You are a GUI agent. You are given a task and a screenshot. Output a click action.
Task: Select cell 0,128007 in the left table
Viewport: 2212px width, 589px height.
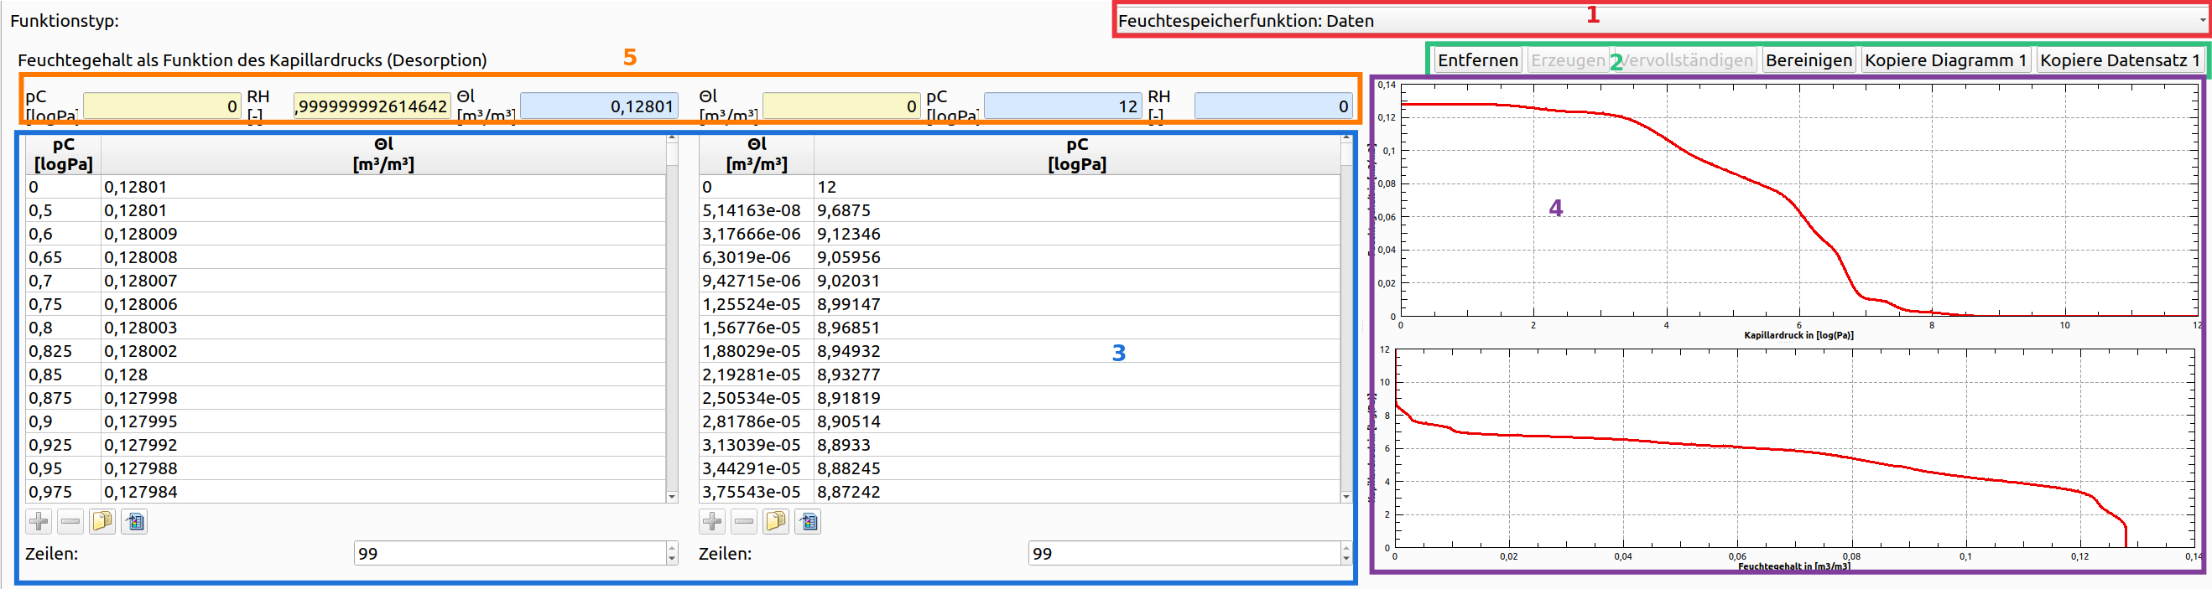(384, 282)
